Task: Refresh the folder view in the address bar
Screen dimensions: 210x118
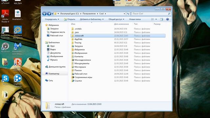Action: (128, 14)
